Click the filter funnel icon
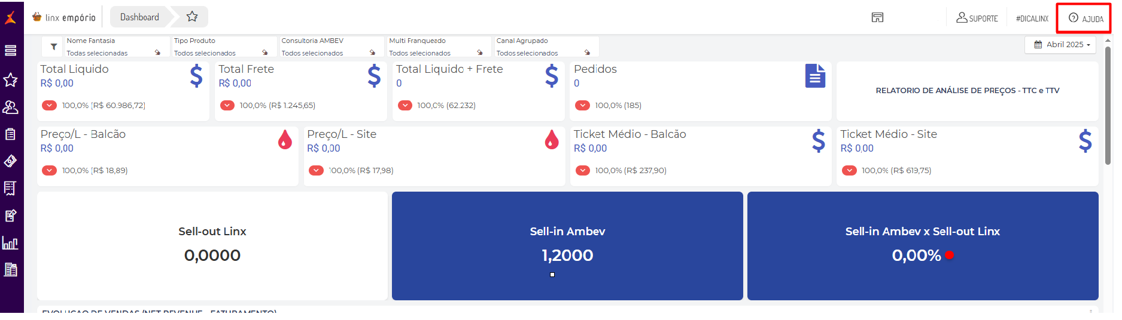 [x=54, y=47]
